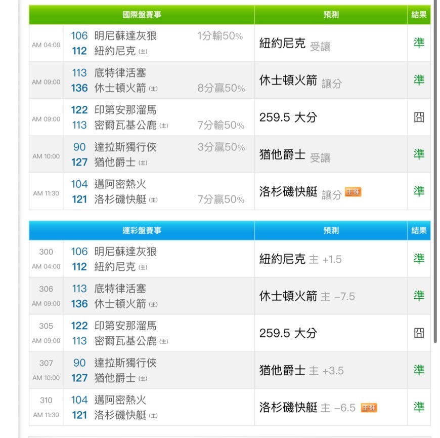Click the vertical scrollbar at the right edge
This screenshot has width=440, height=438.
(x=435, y=171)
